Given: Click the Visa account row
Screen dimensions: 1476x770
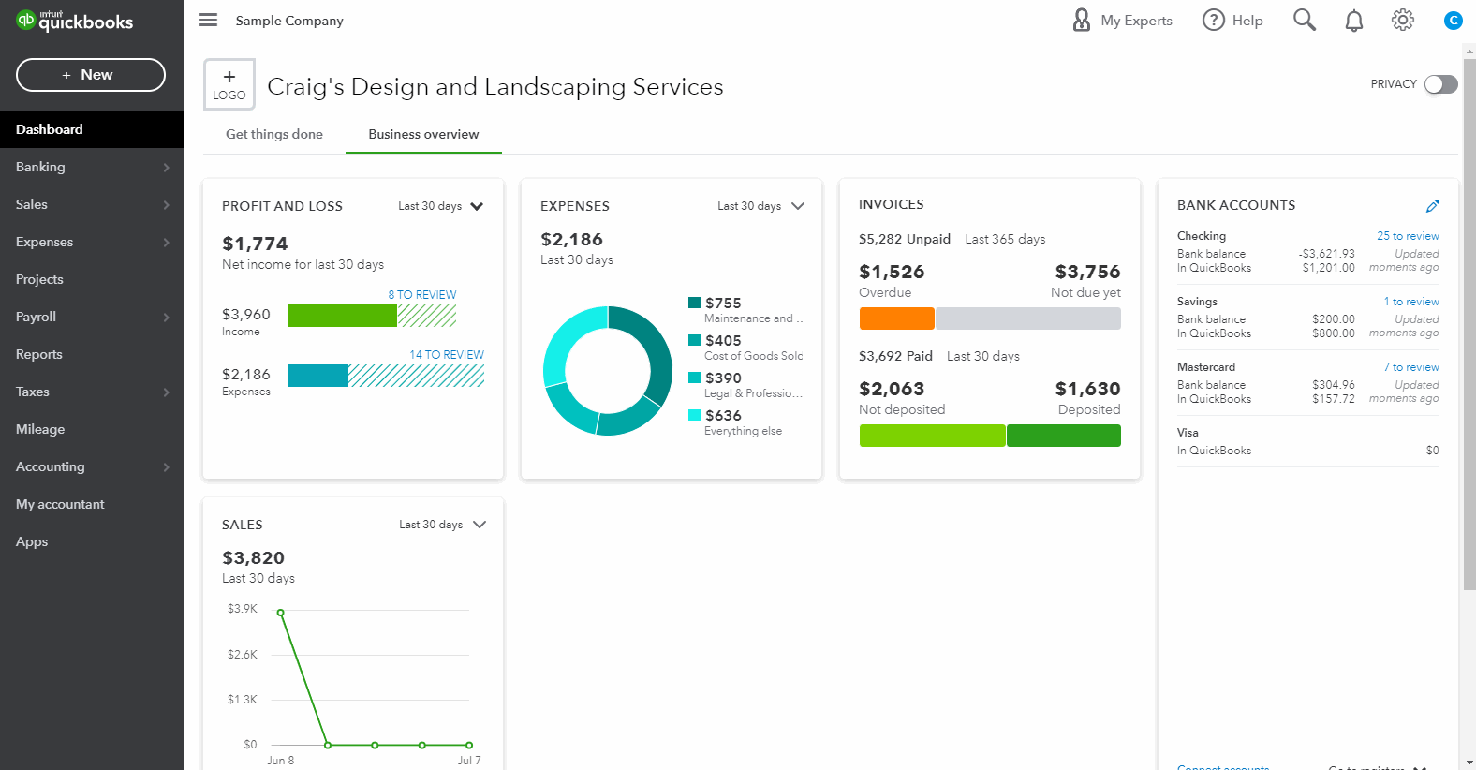Looking at the screenshot, I should (1308, 441).
